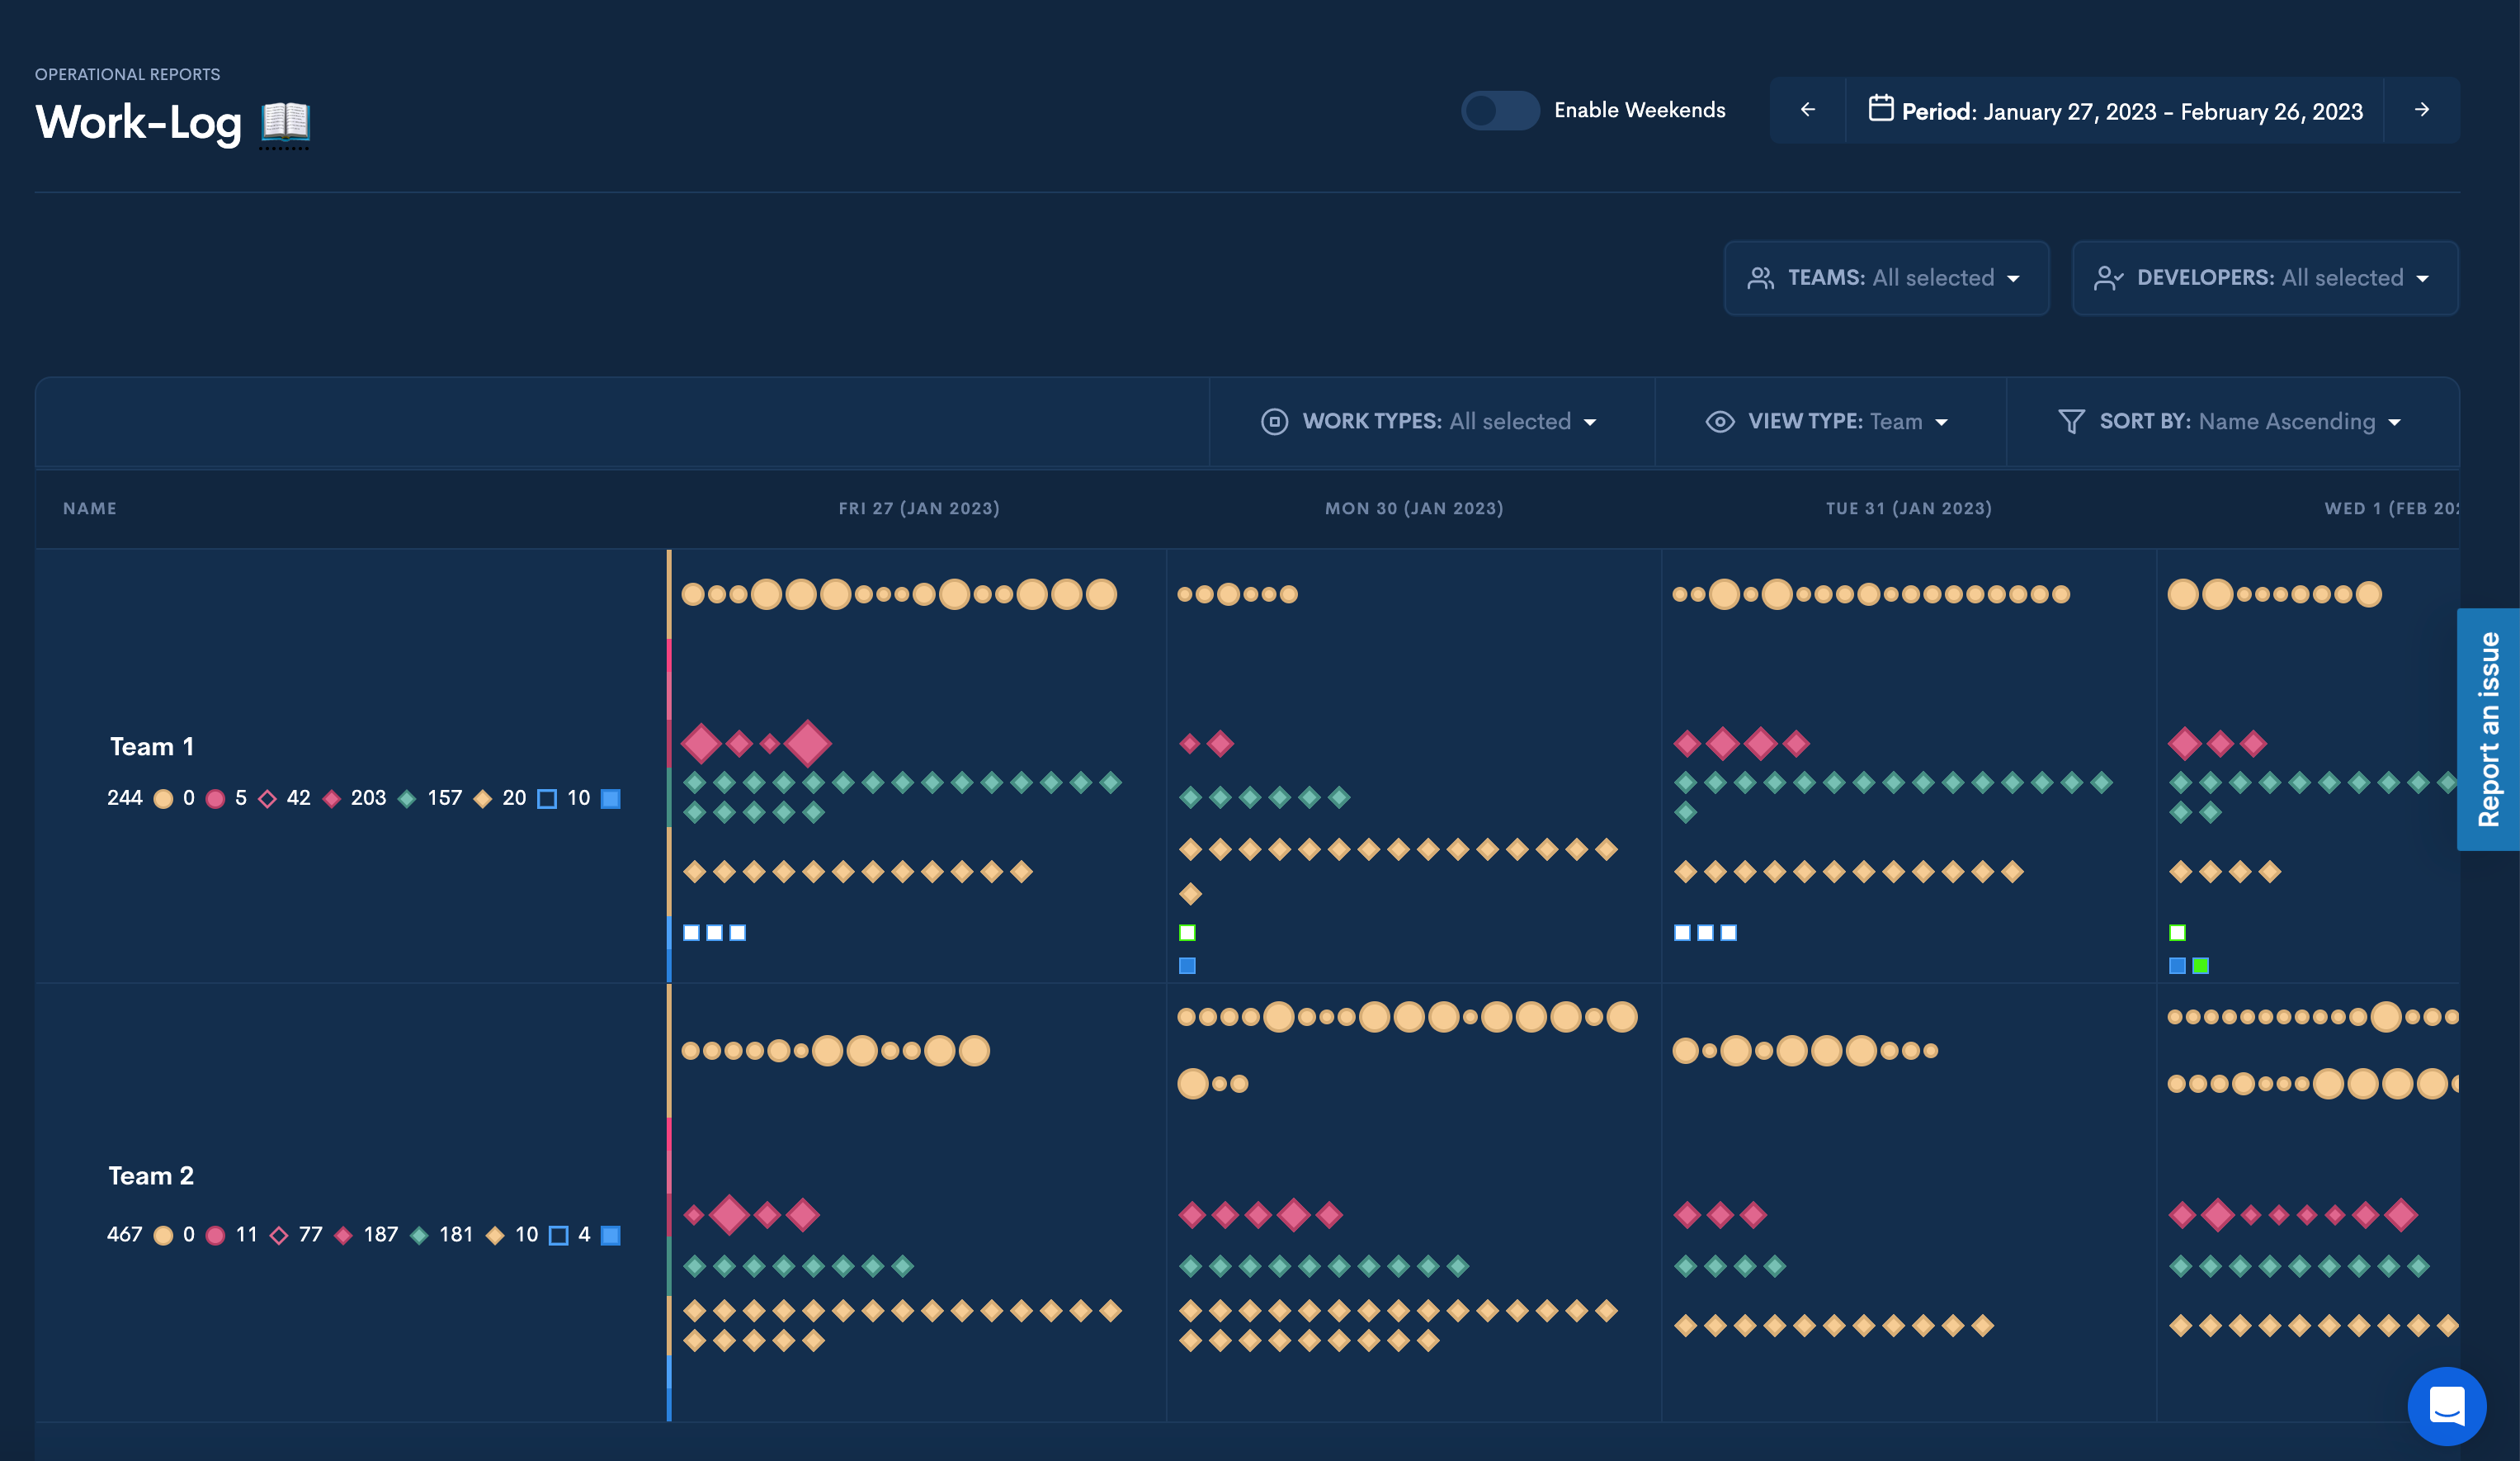
Task: Go to previous period with left arrow
Action: pyautogui.click(x=1807, y=110)
